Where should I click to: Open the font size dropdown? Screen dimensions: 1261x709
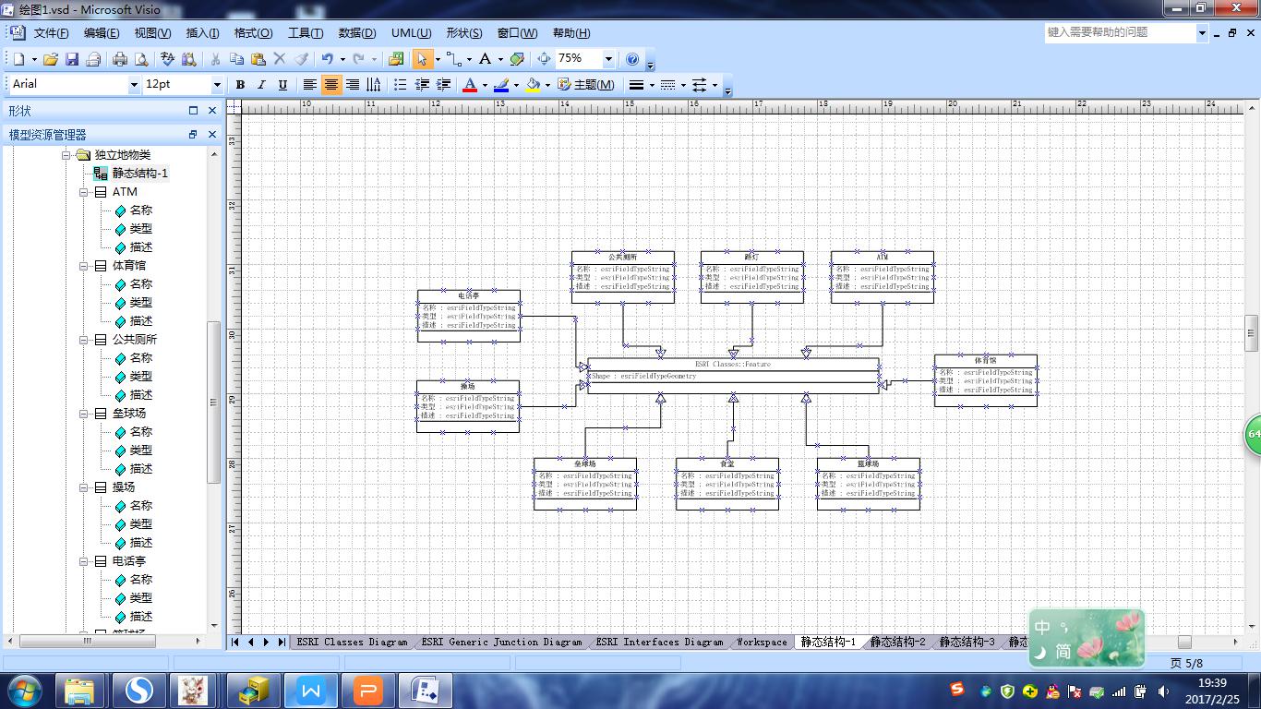(x=217, y=85)
